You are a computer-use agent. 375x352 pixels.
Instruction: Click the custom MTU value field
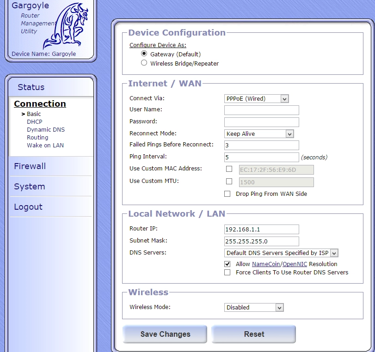[x=277, y=182]
